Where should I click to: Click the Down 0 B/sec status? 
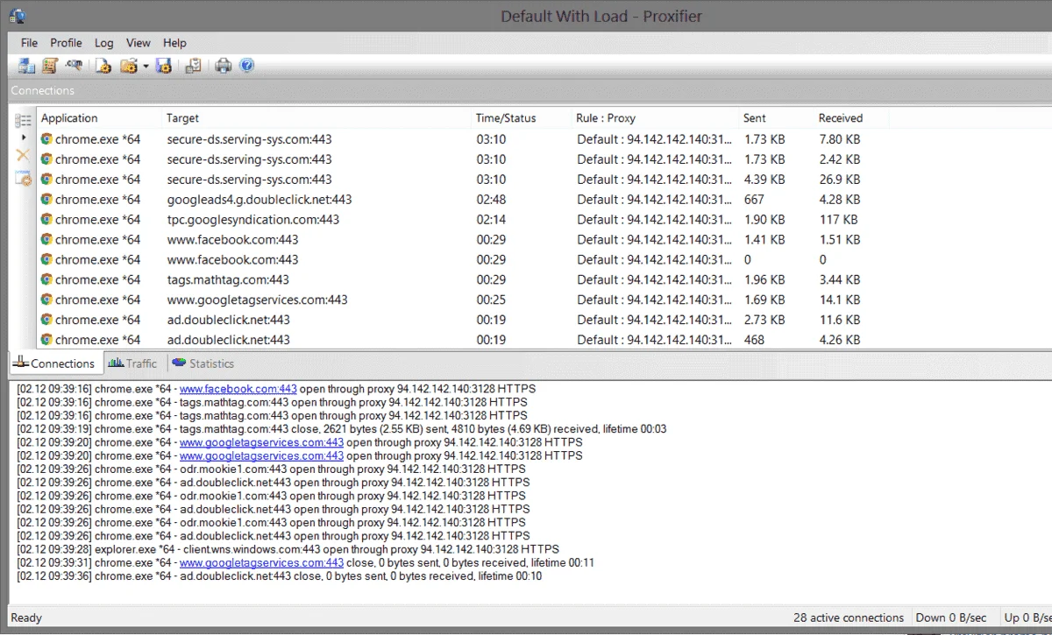point(952,617)
